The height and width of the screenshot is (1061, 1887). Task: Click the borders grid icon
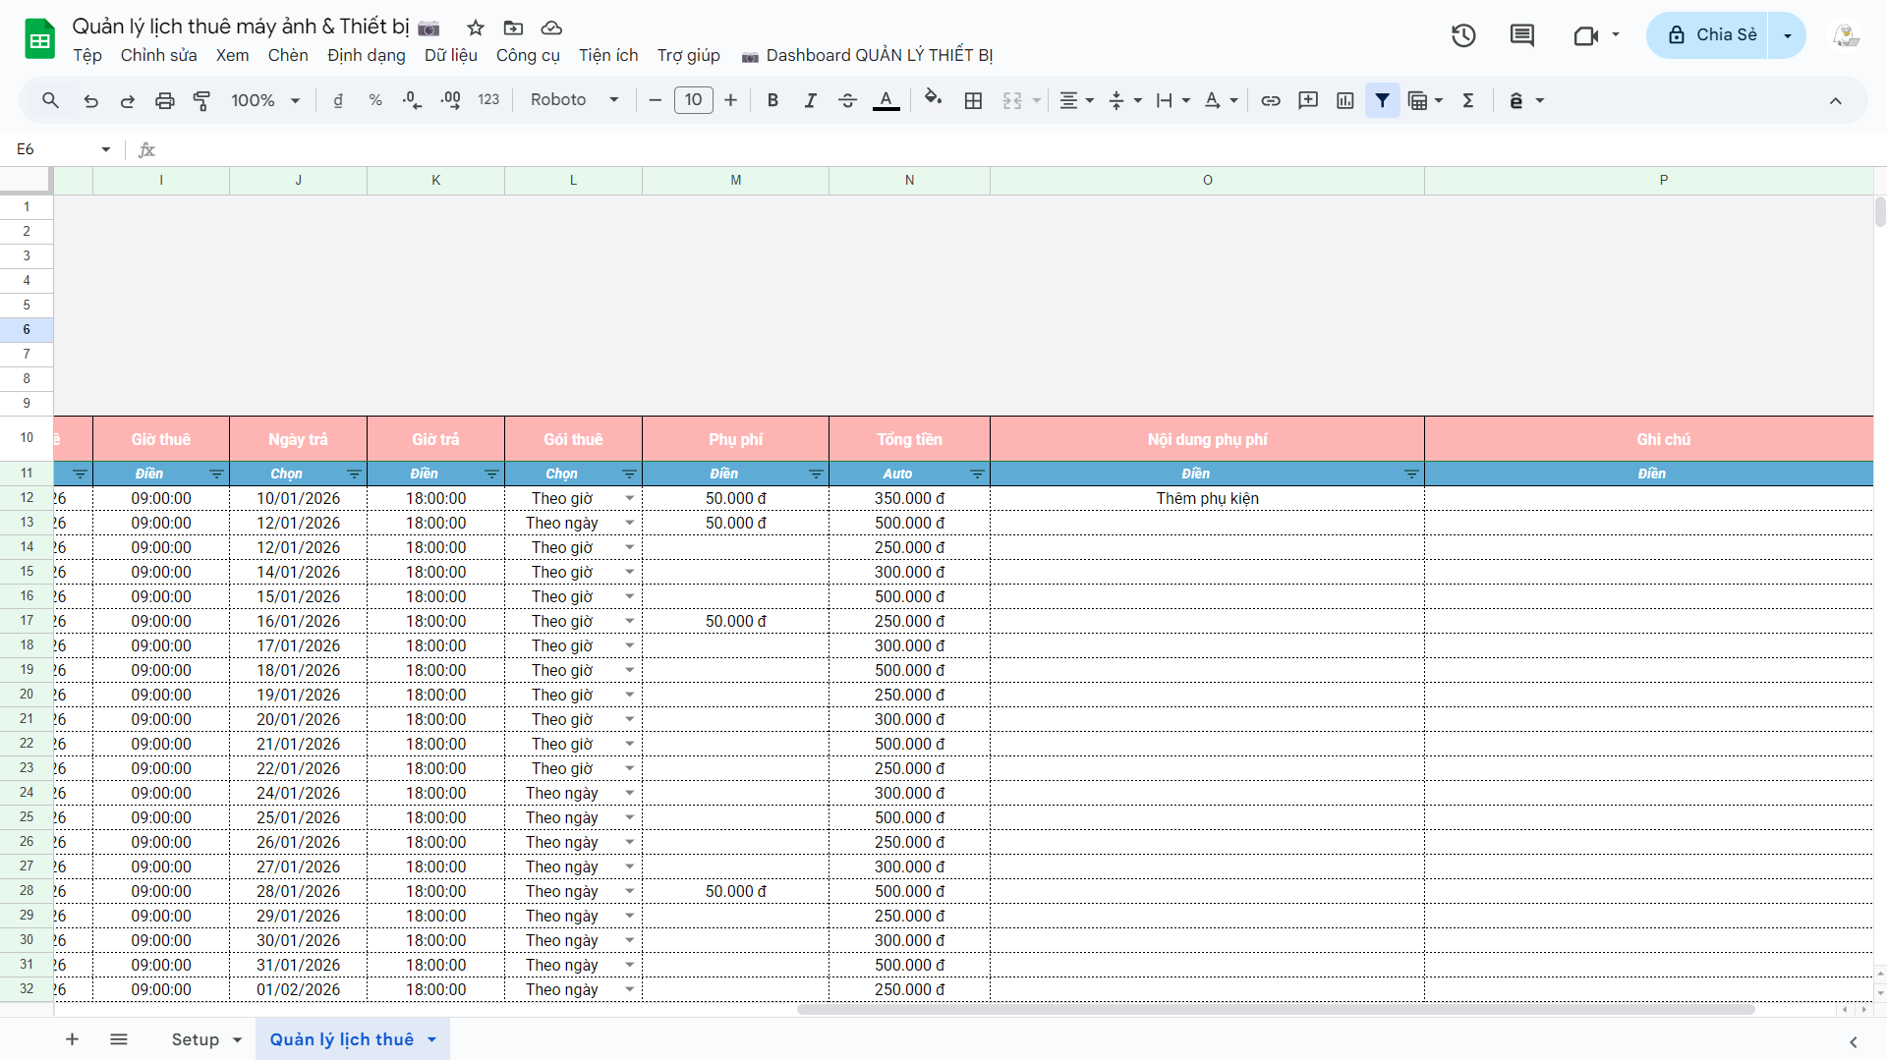click(x=973, y=100)
